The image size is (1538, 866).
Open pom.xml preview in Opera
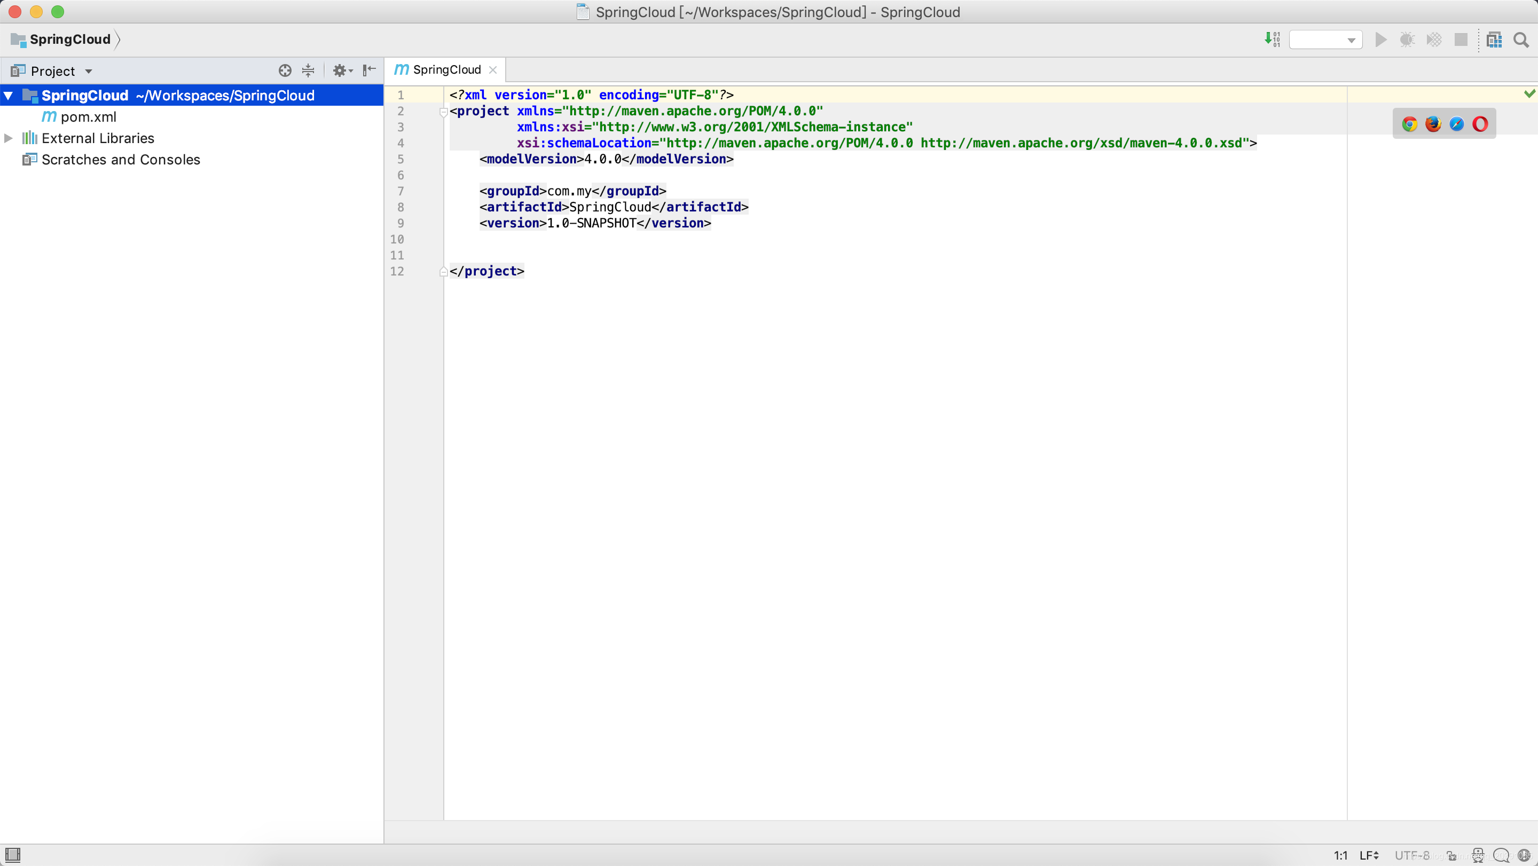click(x=1480, y=123)
